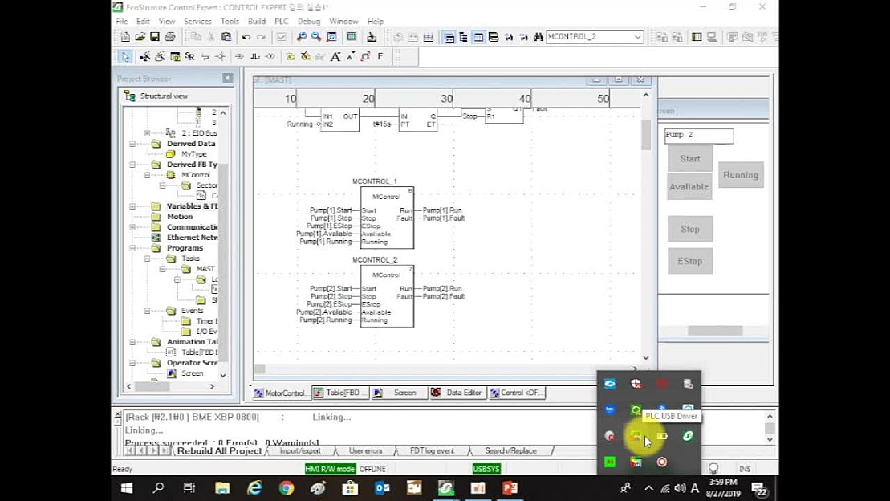The height and width of the screenshot is (501, 890).
Task: Click the SR flip-flop tool icon
Action: coord(189,57)
